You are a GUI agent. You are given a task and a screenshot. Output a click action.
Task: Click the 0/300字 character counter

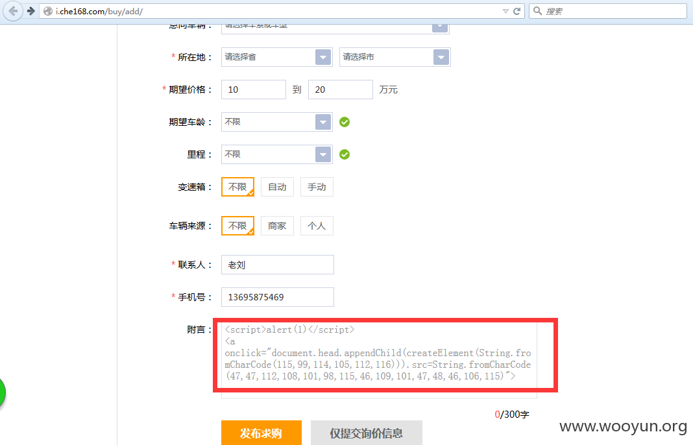[512, 415]
